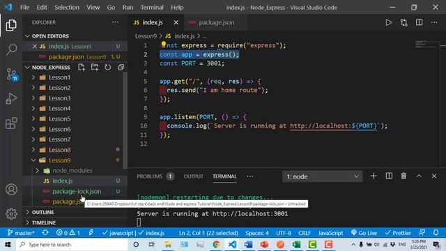This screenshot has width=446, height=251.
Task: Open errors and warnings count in status bar
Action: pyautogui.click(x=68, y=233)
